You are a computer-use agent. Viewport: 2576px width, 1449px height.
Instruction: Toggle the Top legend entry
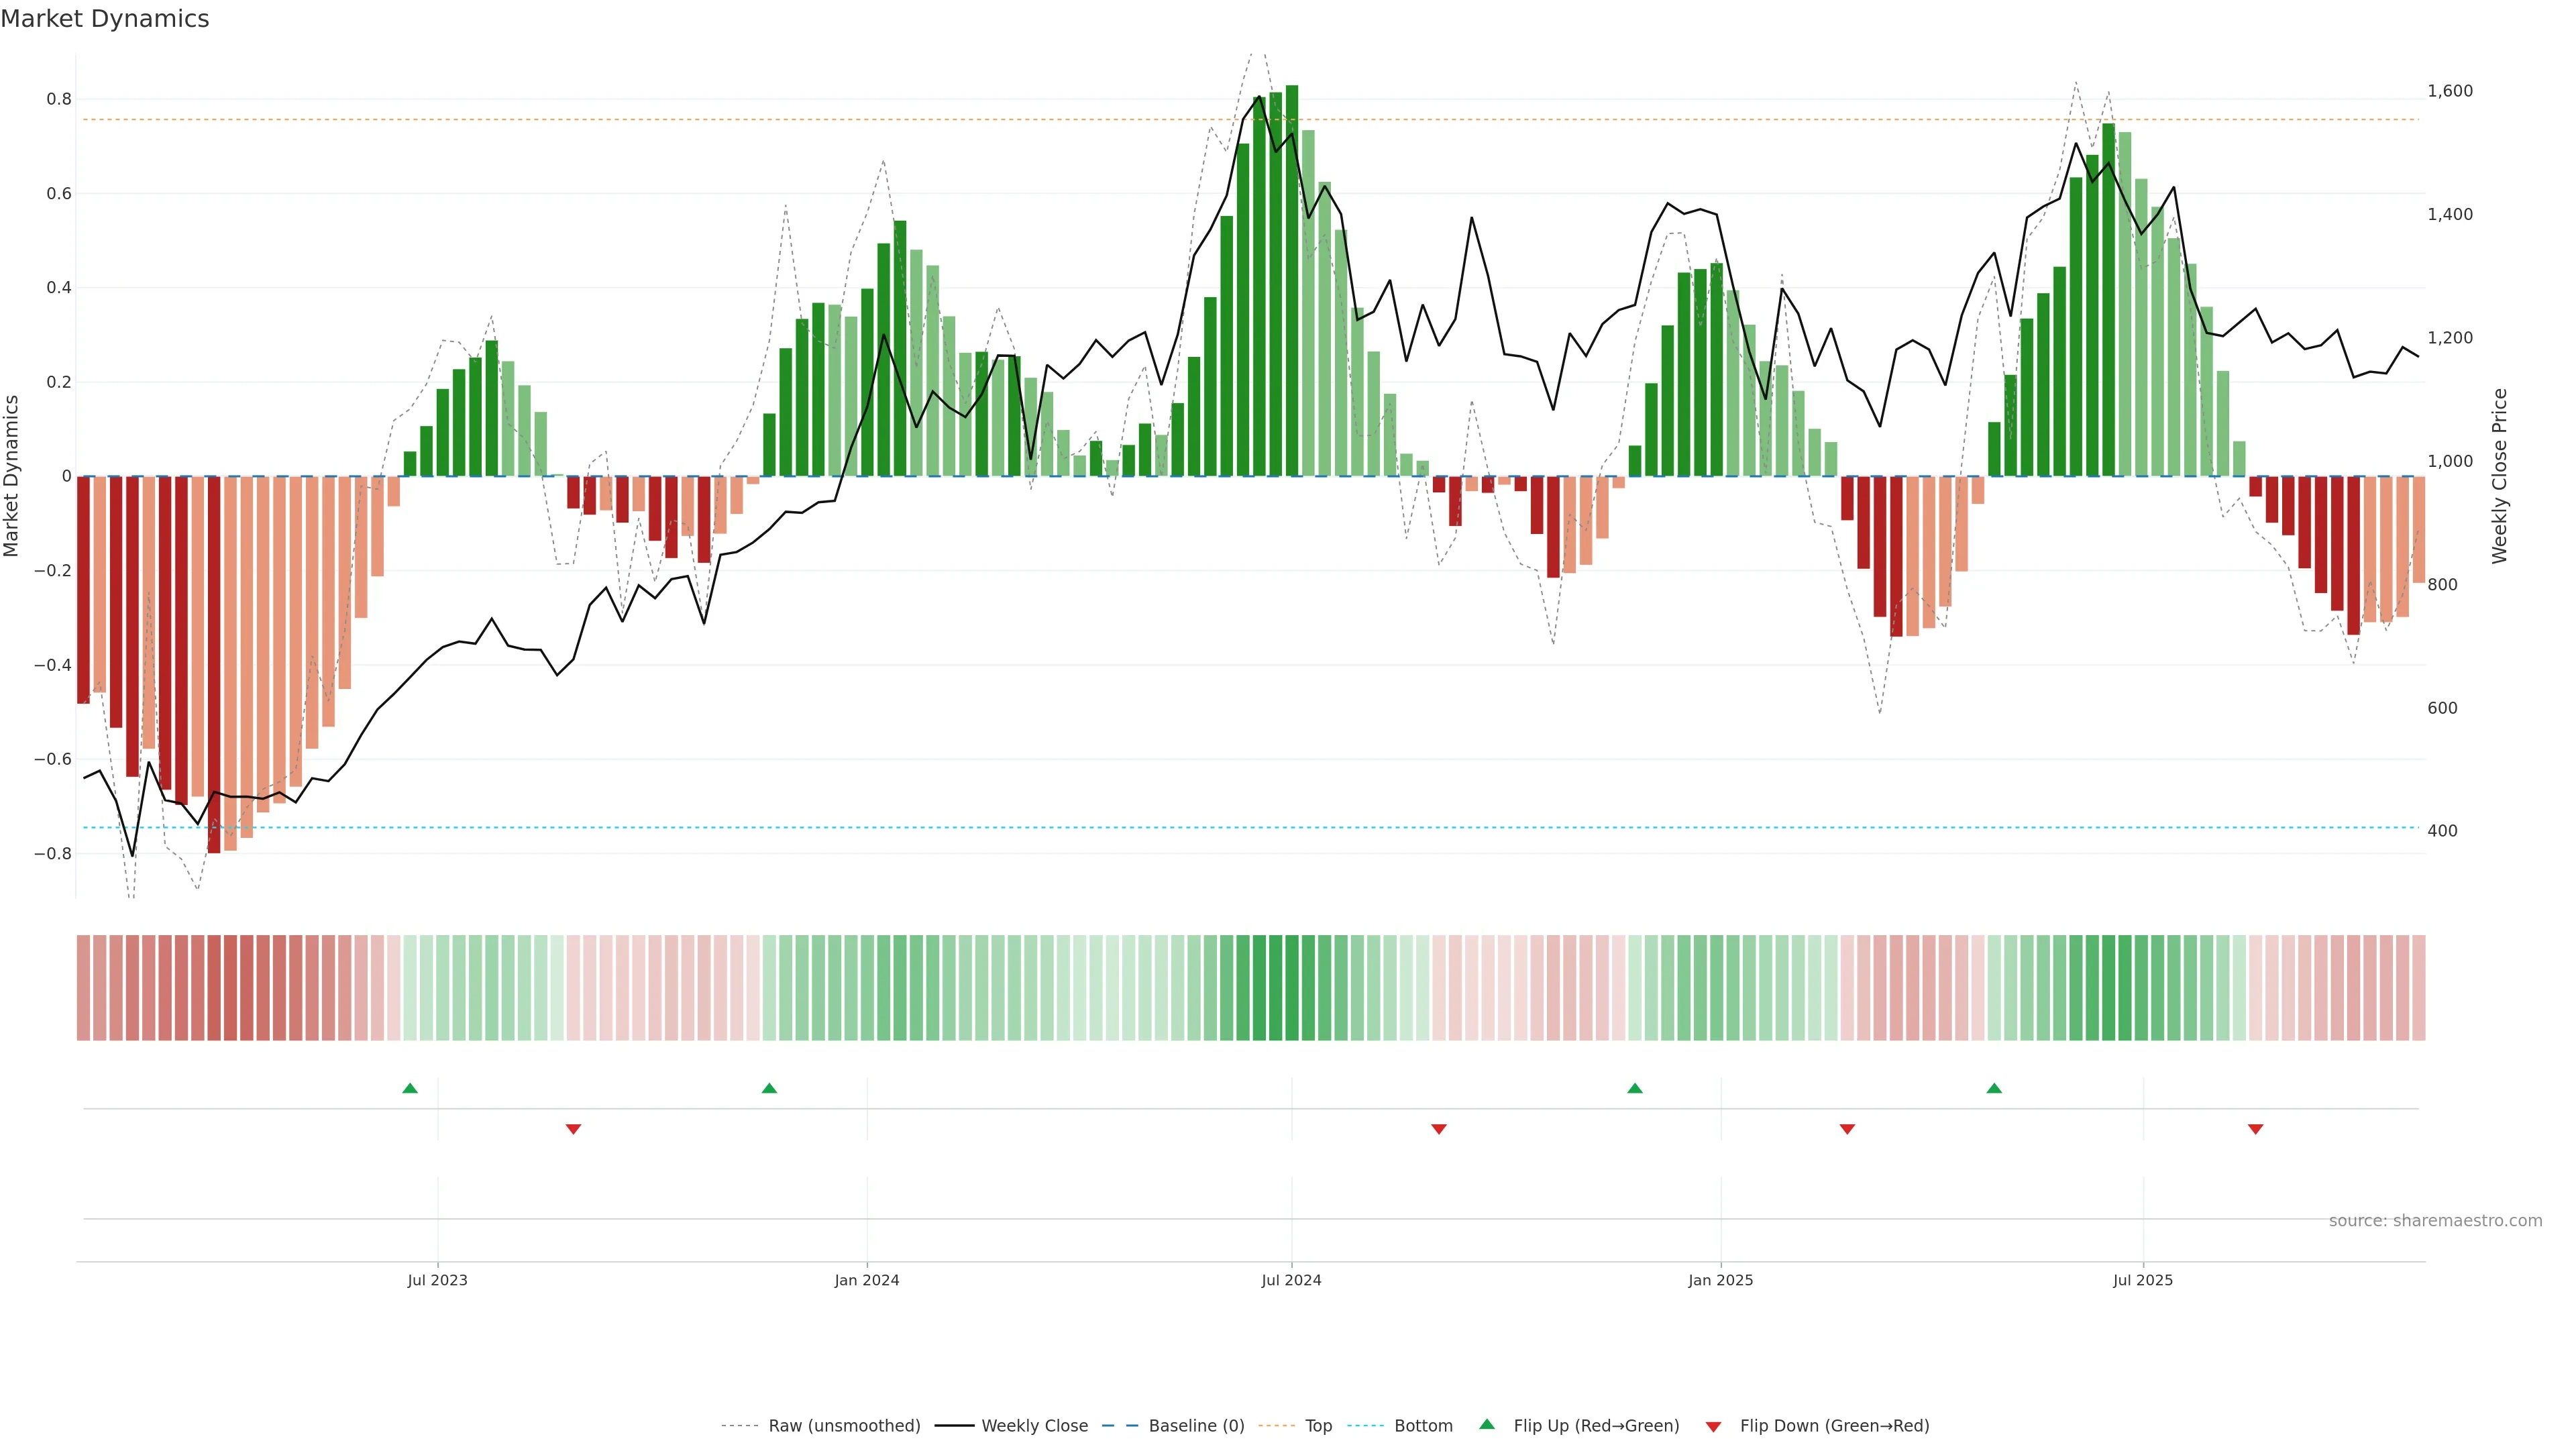(1318, 1426)
